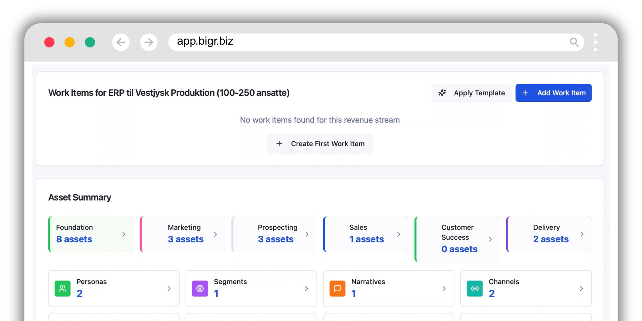The height and width of the screenshot is (321, 642).
Task: Click the green Personas people icon
Action: click(63, 288)
